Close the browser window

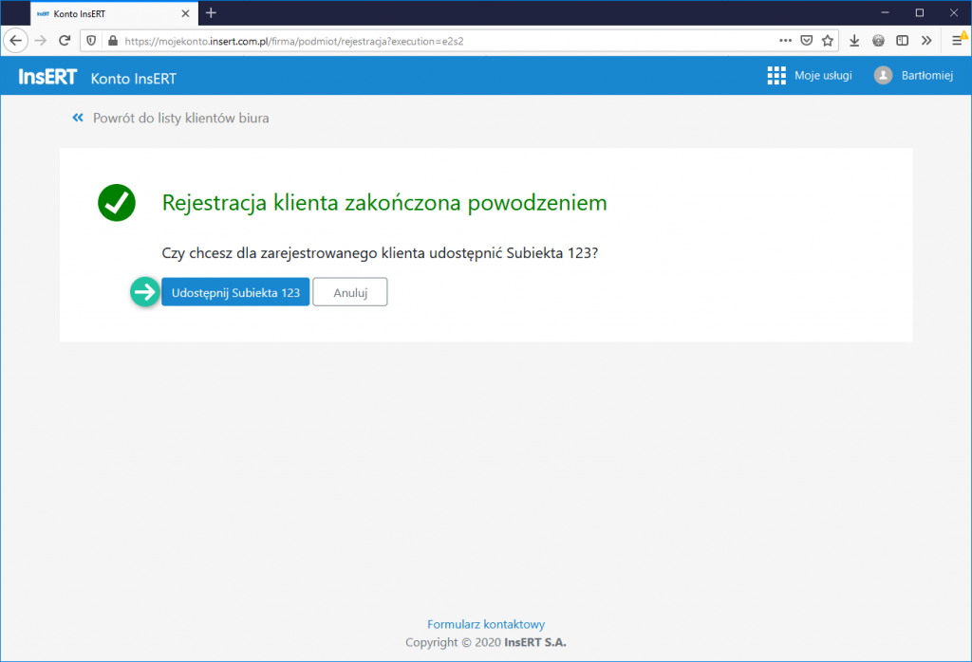coord(954,13)
